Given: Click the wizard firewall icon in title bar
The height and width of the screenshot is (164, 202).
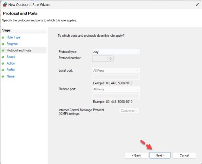Looking at the screenshot, I should click(5, 4).
